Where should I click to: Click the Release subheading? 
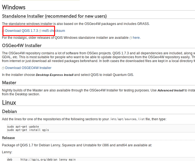tap(8, 138)
